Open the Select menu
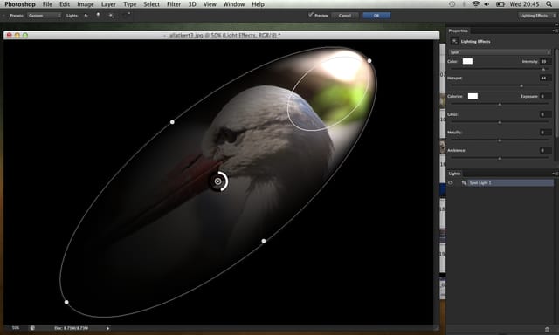Image resolution: width=559 pixels, height=335 pixels. (151, 4)
